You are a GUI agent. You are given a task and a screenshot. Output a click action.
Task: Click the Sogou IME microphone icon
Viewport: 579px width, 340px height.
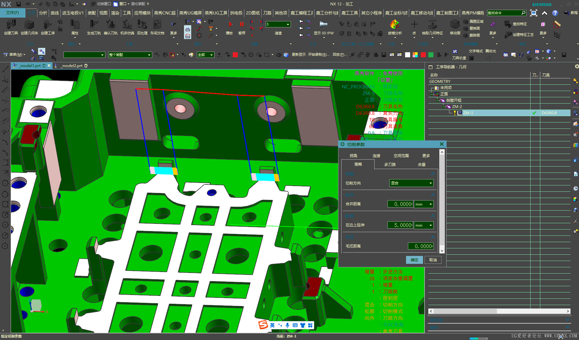tap(287, 325)
